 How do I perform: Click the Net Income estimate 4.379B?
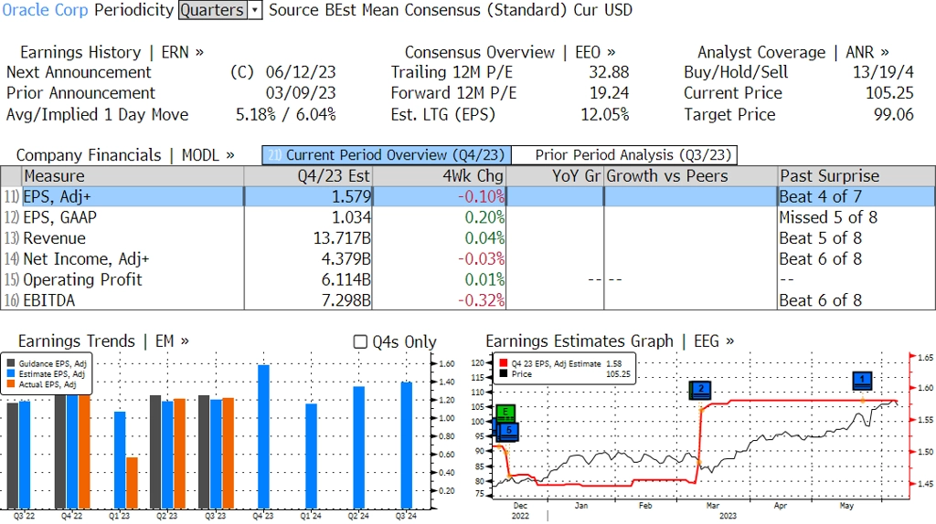pos(346,259)
